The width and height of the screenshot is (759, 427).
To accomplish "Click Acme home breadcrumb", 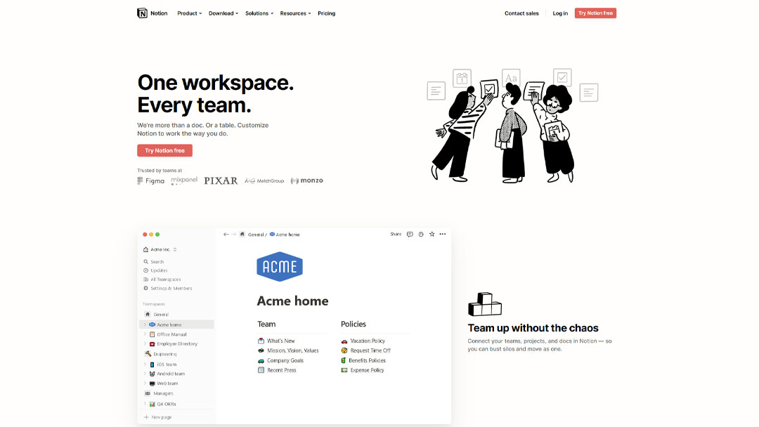I will click(x=285, y=235).
